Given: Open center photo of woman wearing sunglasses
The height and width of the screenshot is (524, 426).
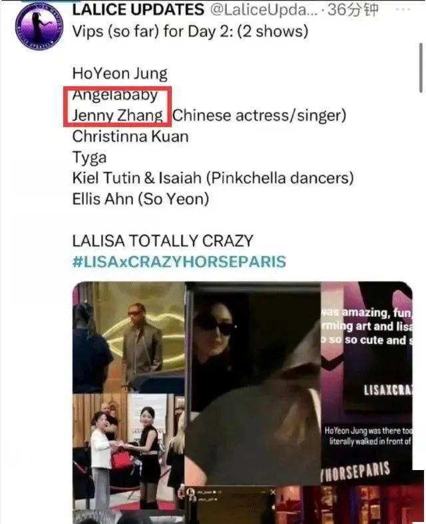Looking at the screenshot, I should [253, 384].
